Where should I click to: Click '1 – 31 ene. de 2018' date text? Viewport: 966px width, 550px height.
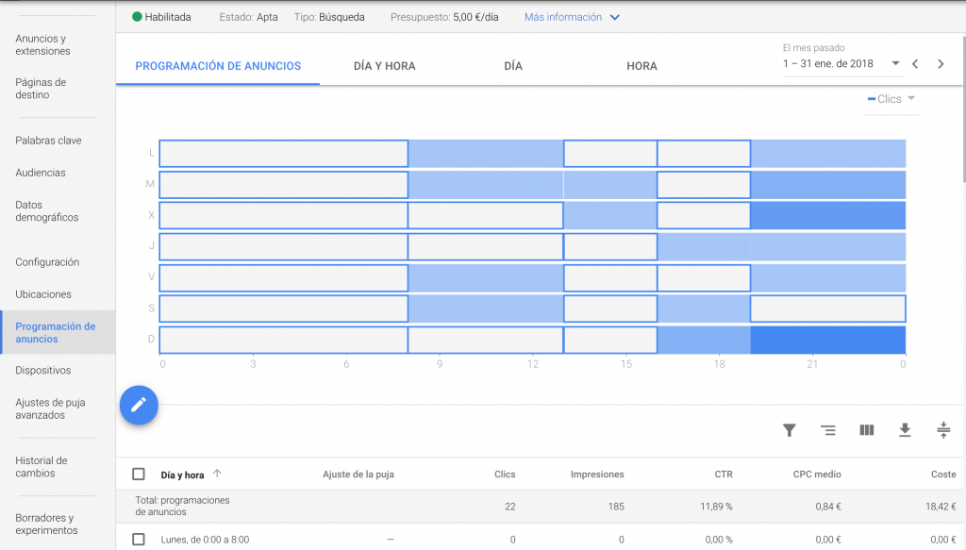point(828,63)
